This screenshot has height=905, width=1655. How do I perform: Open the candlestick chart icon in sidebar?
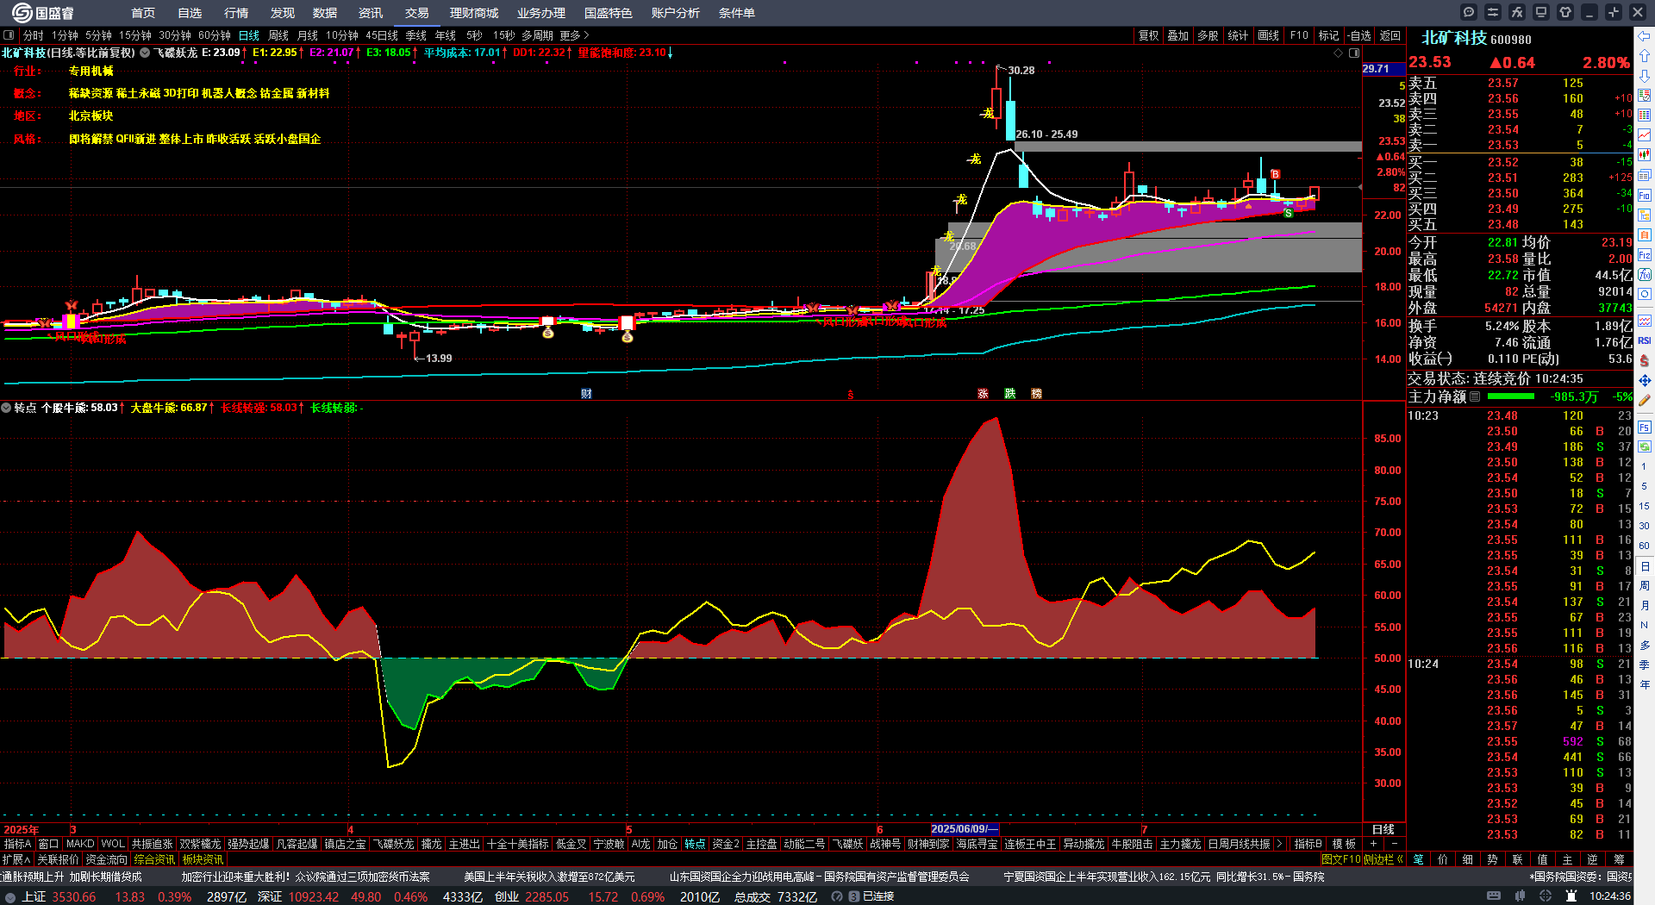(x=1645, y=155)
